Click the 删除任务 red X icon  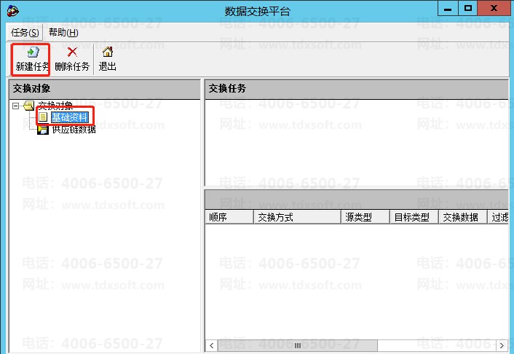pyautogui.click(x=72, y=52)
